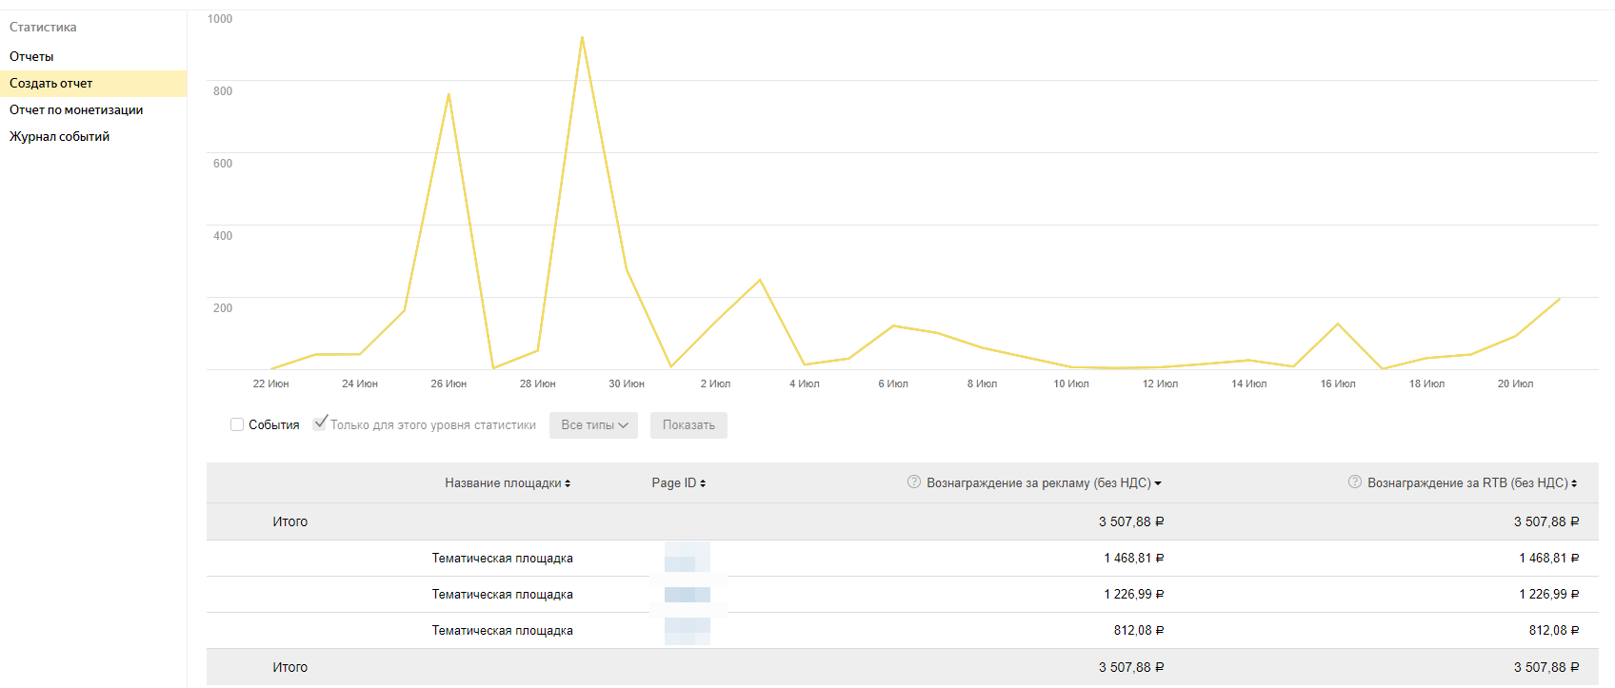
Task: Sort by Название площадки column arrows
Action: (x=568, y=483)
